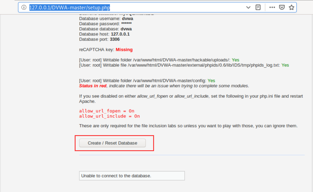
Task: Click the 'allow_url_fopen = On' line
Action: point(107,111)
